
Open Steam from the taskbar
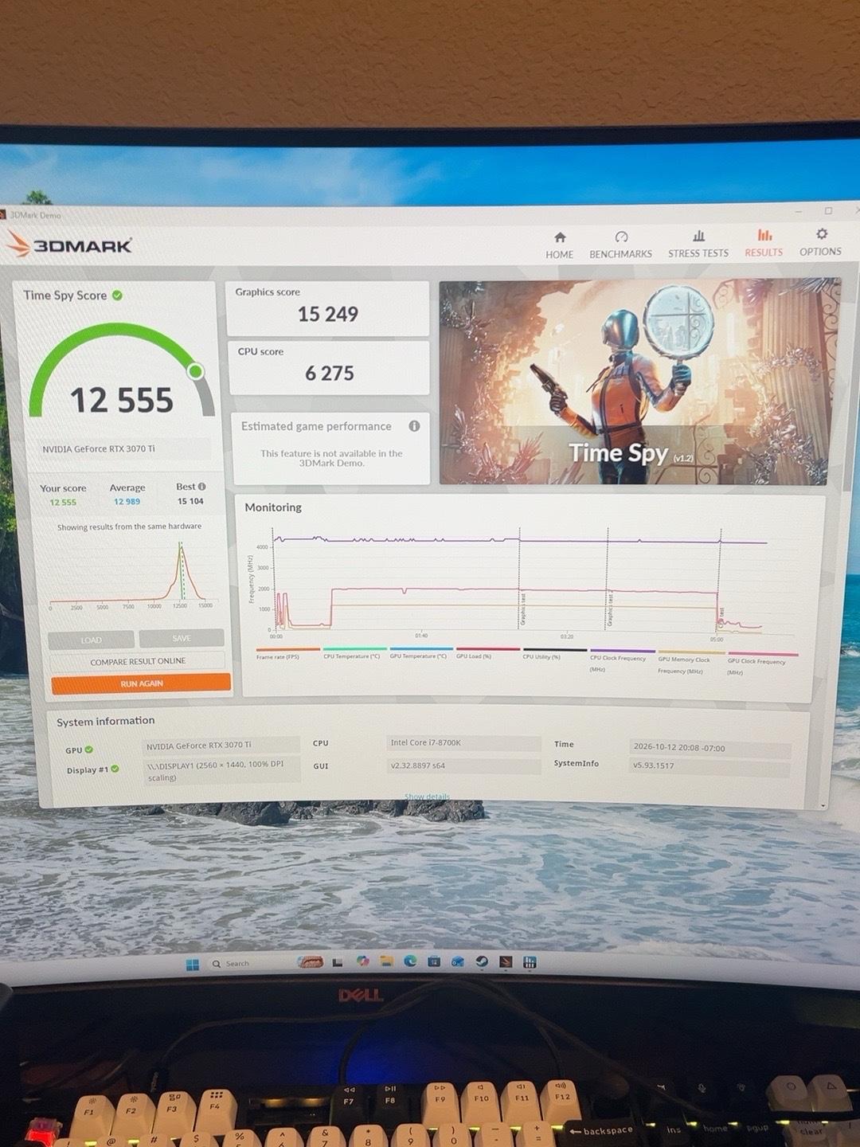pyautogui.click(x=482, y=961)
